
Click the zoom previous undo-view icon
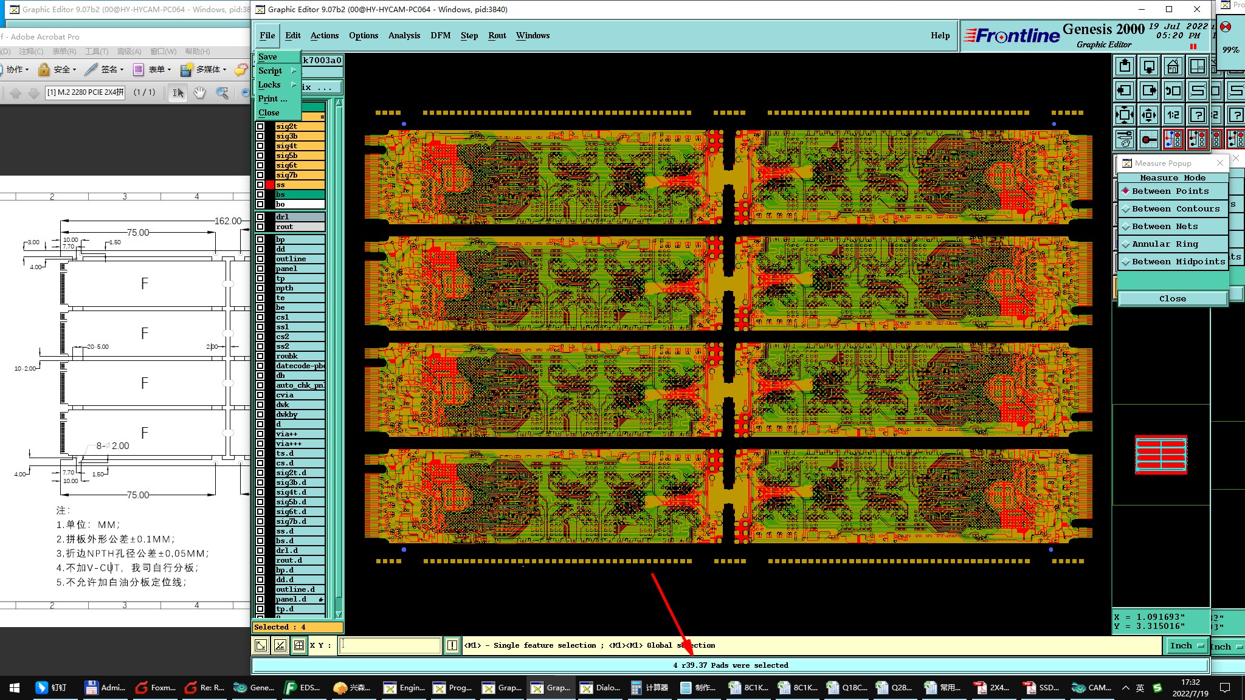coord(1173,91)
